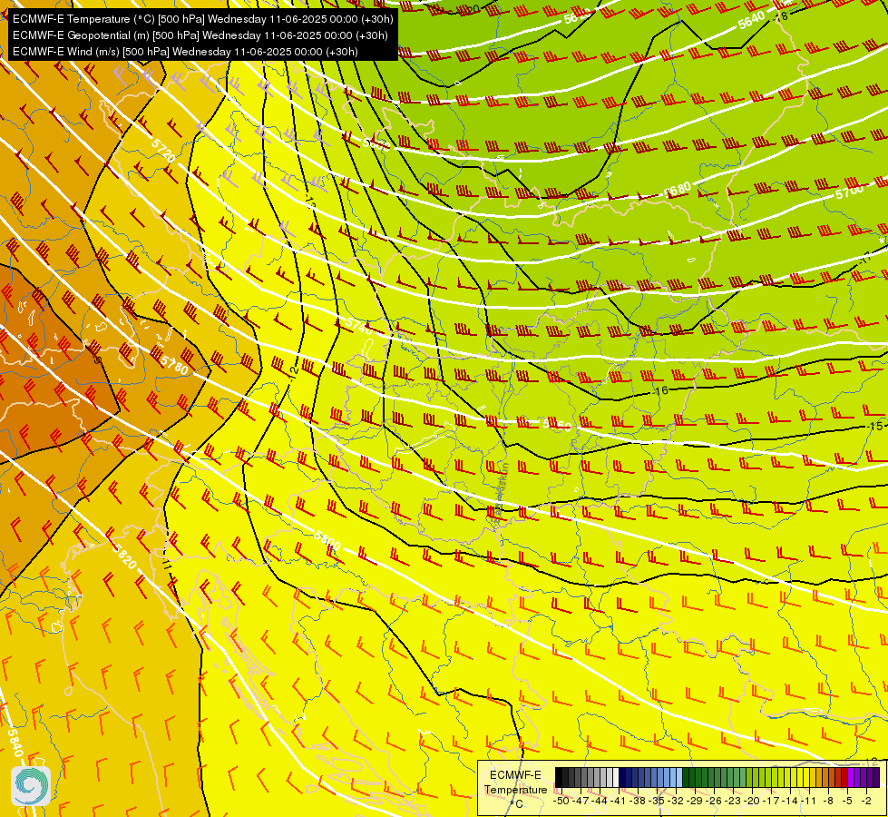Click the 5840 geopotential contour label

[15, 743]
